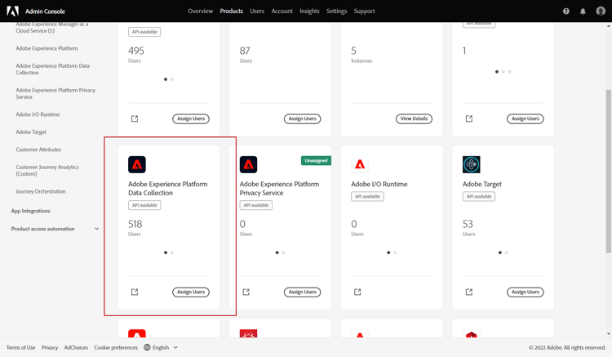This screenshot has width=612, height=357.
Task: Open the Products tab
Action: (232, 11)
